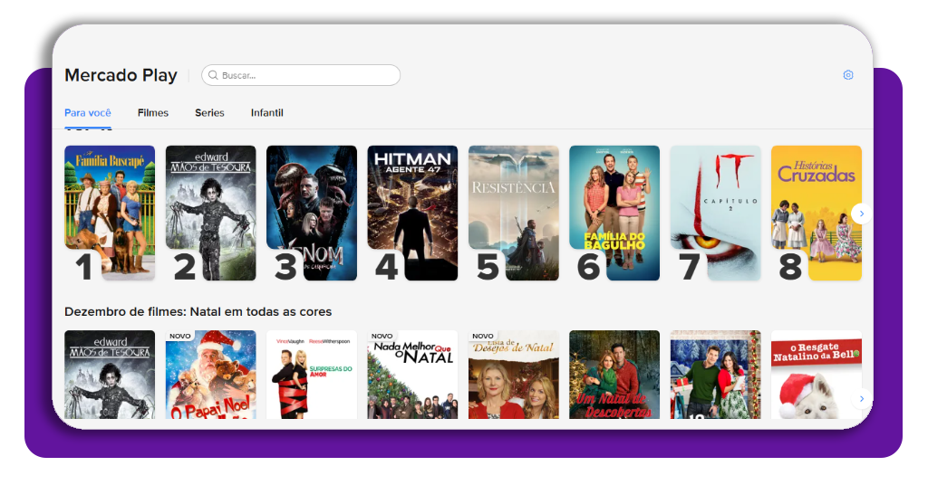Select the Para você tab

click(88, 113)
